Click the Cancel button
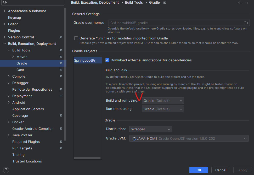The width and height of the screenshot is (254, 175). pyautogui.click(x=221, y=170)
